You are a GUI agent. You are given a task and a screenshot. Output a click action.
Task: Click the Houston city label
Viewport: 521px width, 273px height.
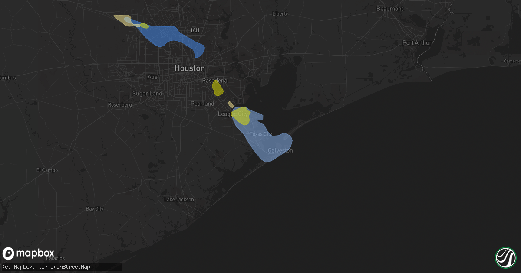pyautogui.click(x=189, y=68)
